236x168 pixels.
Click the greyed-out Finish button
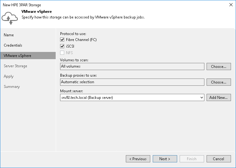[192, 159]
